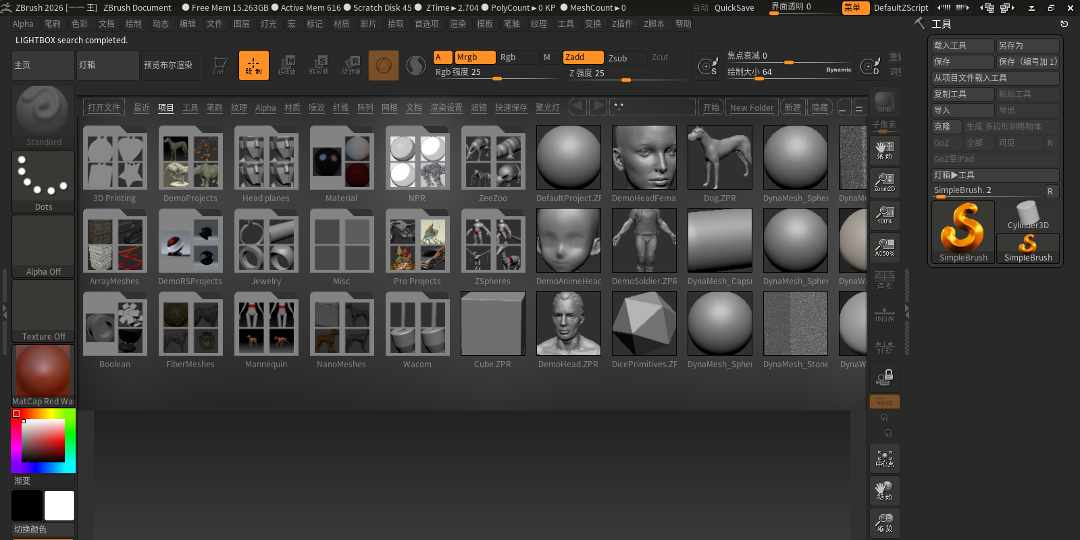
Task: Select the Zoom2D tool icon
Action: (884, 182)
